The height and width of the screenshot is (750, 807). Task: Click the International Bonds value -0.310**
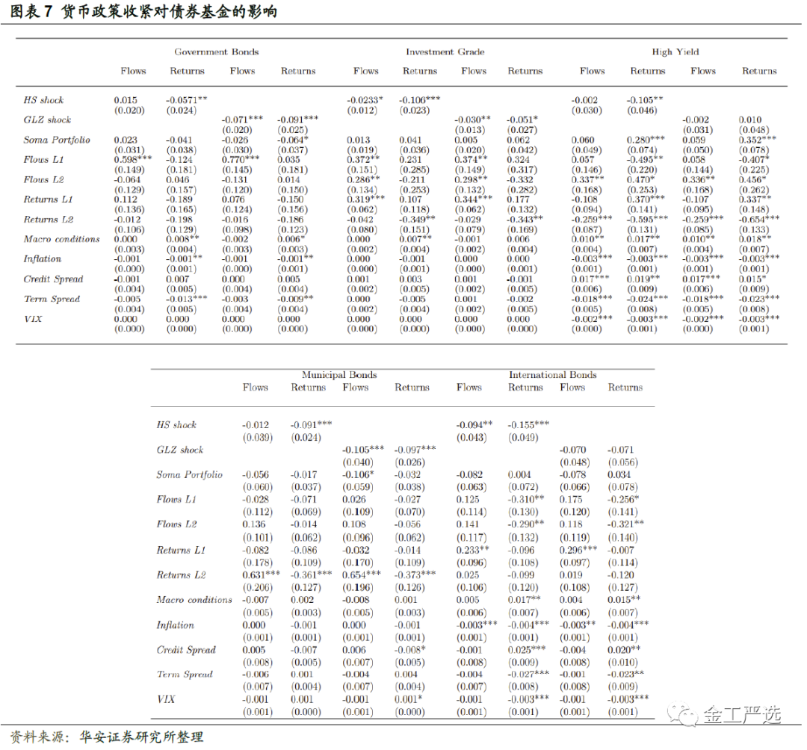pyautogui.click(x=526, y=499)
